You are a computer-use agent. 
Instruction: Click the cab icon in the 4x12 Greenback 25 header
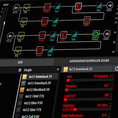click(x=65, y=69)
